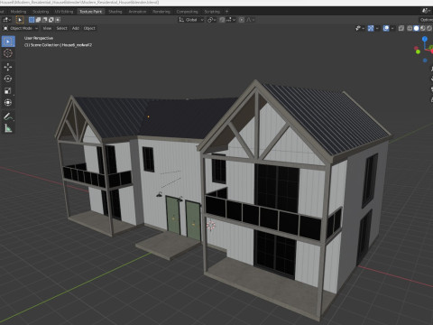This screenshot has width=433, height=325.
Task: Click the 'User Perspective' viewport label
Action: pyautogui.click(x=39, y=38)
